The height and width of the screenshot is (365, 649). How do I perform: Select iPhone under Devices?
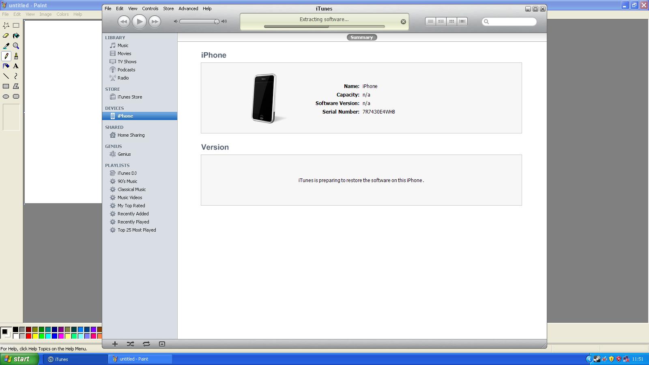(x=140, y=116)
